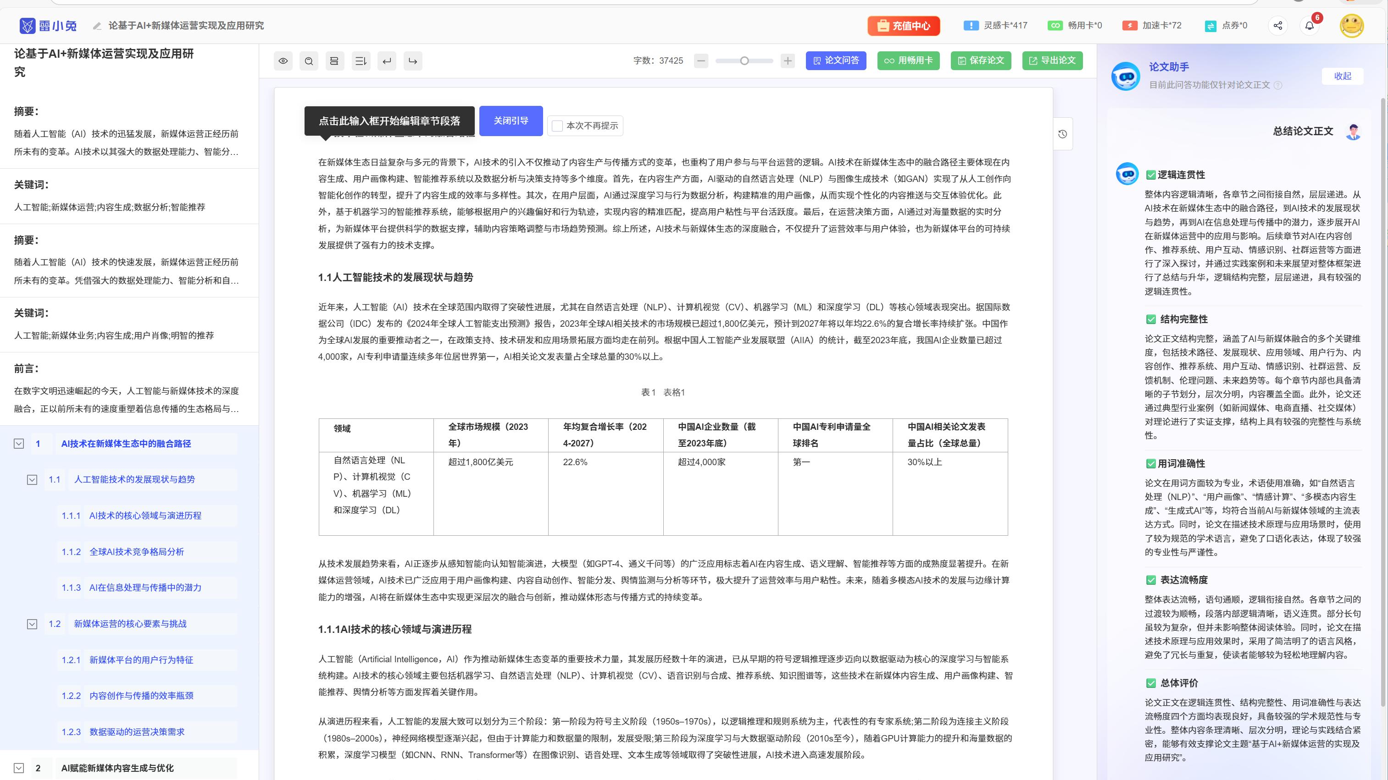Toggle the checkbox beside section 1.2

coord(32,624)
